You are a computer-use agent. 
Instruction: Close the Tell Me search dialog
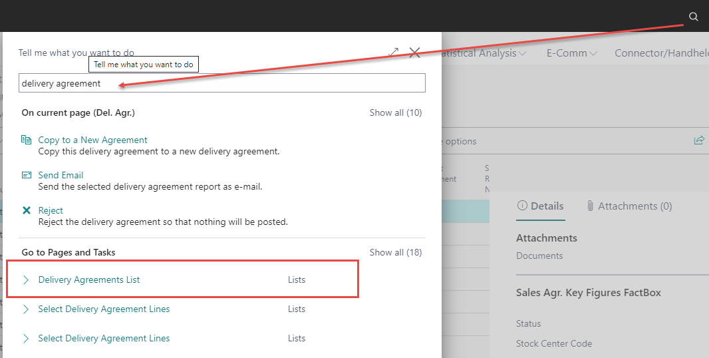415,53
